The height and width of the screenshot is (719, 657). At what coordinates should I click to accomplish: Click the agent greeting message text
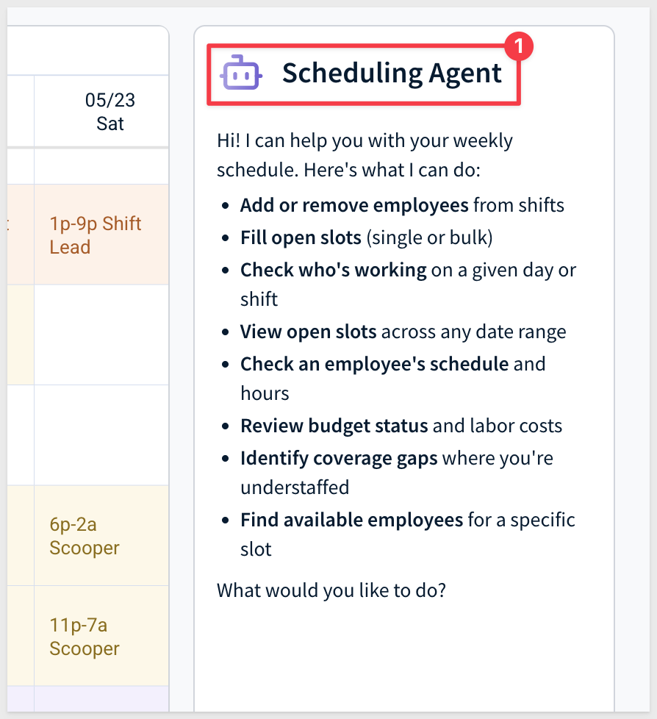pos(365,155)
